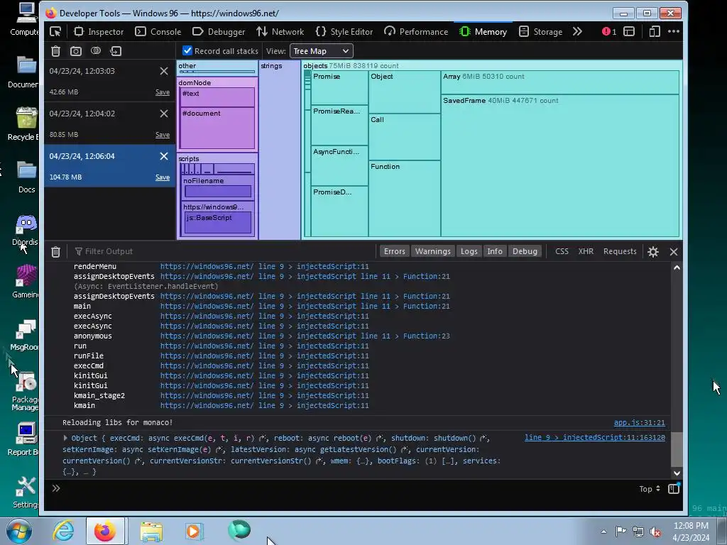This screenshot has width=727, height=545.
Task: Open kmain_stage2 source link
Action: pyautogui.click(x=264, y=395)
